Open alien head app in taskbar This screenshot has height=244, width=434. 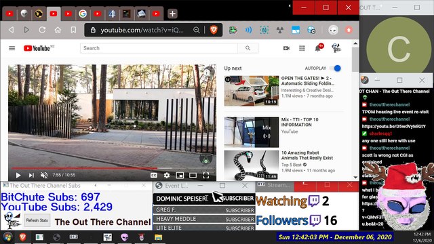(x=125, y=237)
